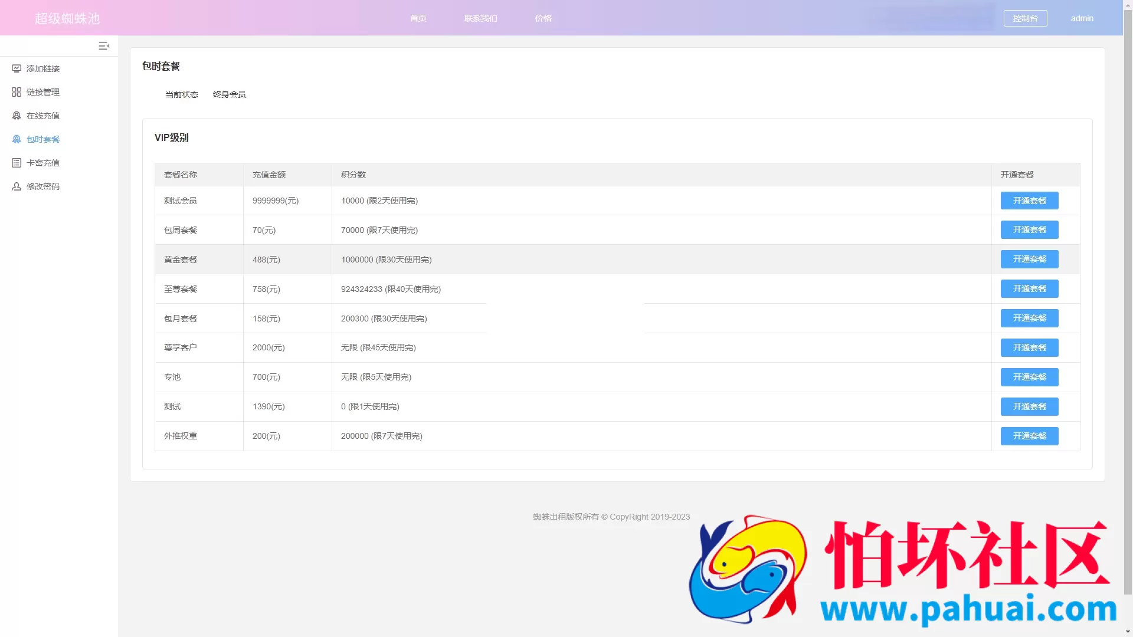Select the 链接管理 sidebar menu item
Viewport: 1133px width, 637px height.
43,92
